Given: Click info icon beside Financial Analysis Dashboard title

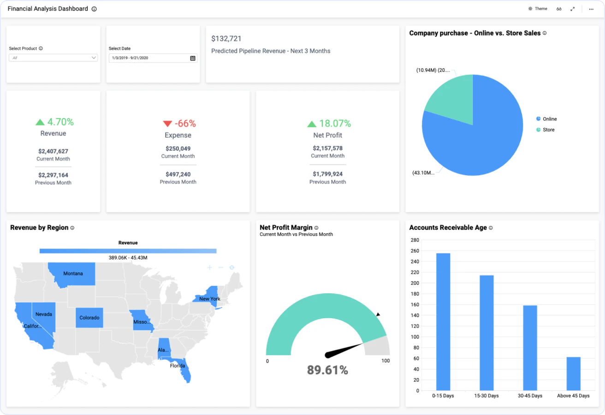Looking at the screenshot, I should click(94, 9).
